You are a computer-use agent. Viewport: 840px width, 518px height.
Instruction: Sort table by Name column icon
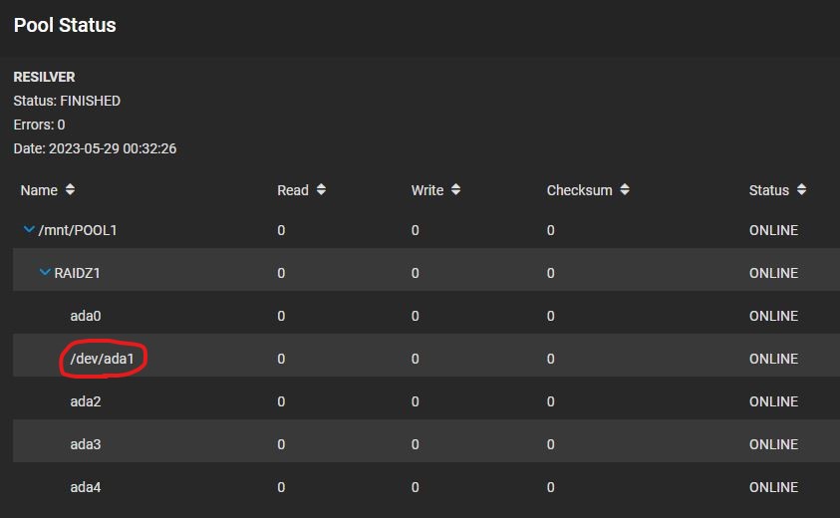click(x=70, y=189)
